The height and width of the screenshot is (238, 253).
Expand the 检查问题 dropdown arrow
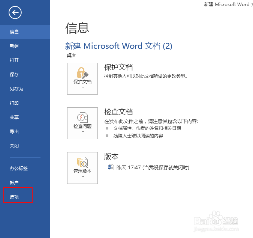[83, 132]
